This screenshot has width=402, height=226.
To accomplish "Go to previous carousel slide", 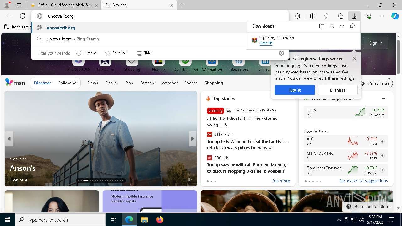I will [x=9, y=139].
